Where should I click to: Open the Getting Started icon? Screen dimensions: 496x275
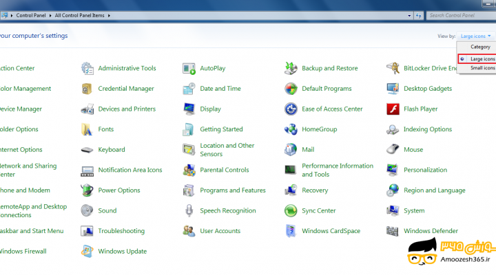[x=189, y=129]
